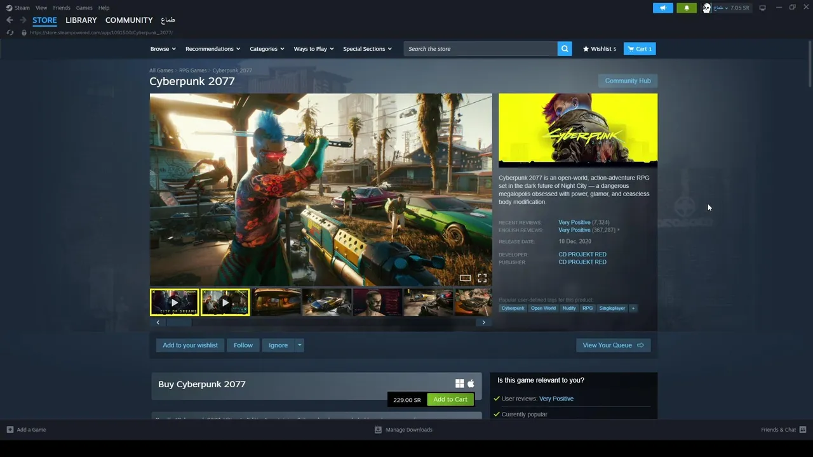Click the green Add to Cart button
The width and height of the screenshot is (813, 457).
pyautogui.click(x=450, y=399)
